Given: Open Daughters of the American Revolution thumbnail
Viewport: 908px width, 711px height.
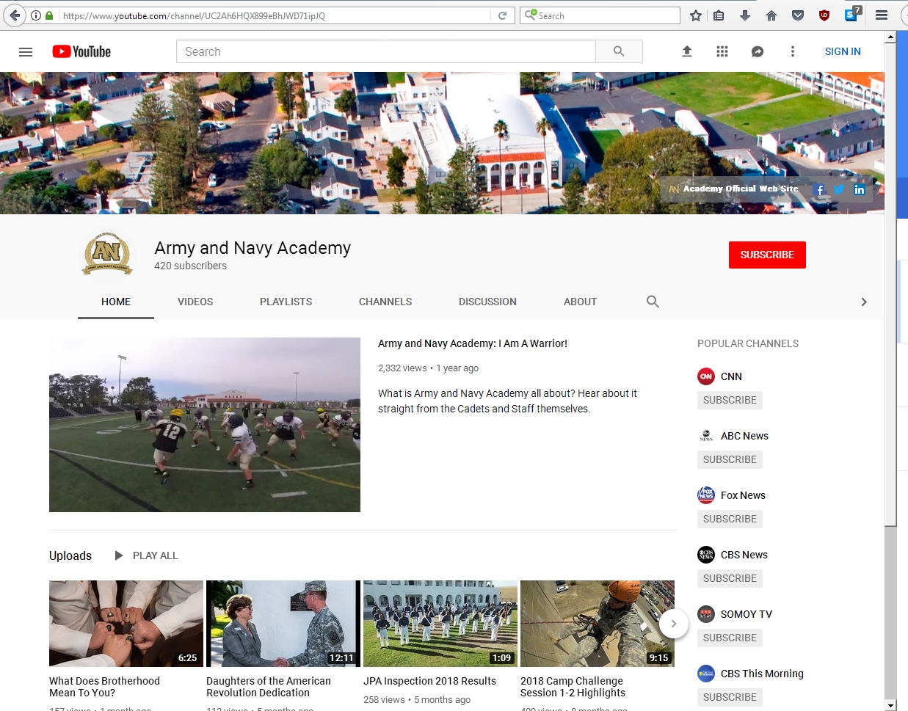Looking at the screenshot, I should [283, 624].
